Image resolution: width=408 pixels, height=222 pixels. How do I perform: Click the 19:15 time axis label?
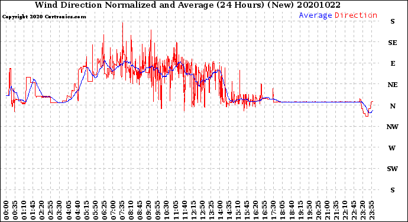coord(300,210)
